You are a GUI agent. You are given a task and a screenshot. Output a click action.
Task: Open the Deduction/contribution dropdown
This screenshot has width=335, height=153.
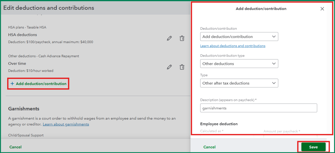tap(239, 37)
